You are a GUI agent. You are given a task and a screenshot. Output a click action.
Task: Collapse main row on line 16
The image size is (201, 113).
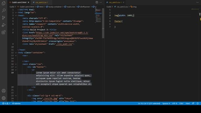[16, 64]
